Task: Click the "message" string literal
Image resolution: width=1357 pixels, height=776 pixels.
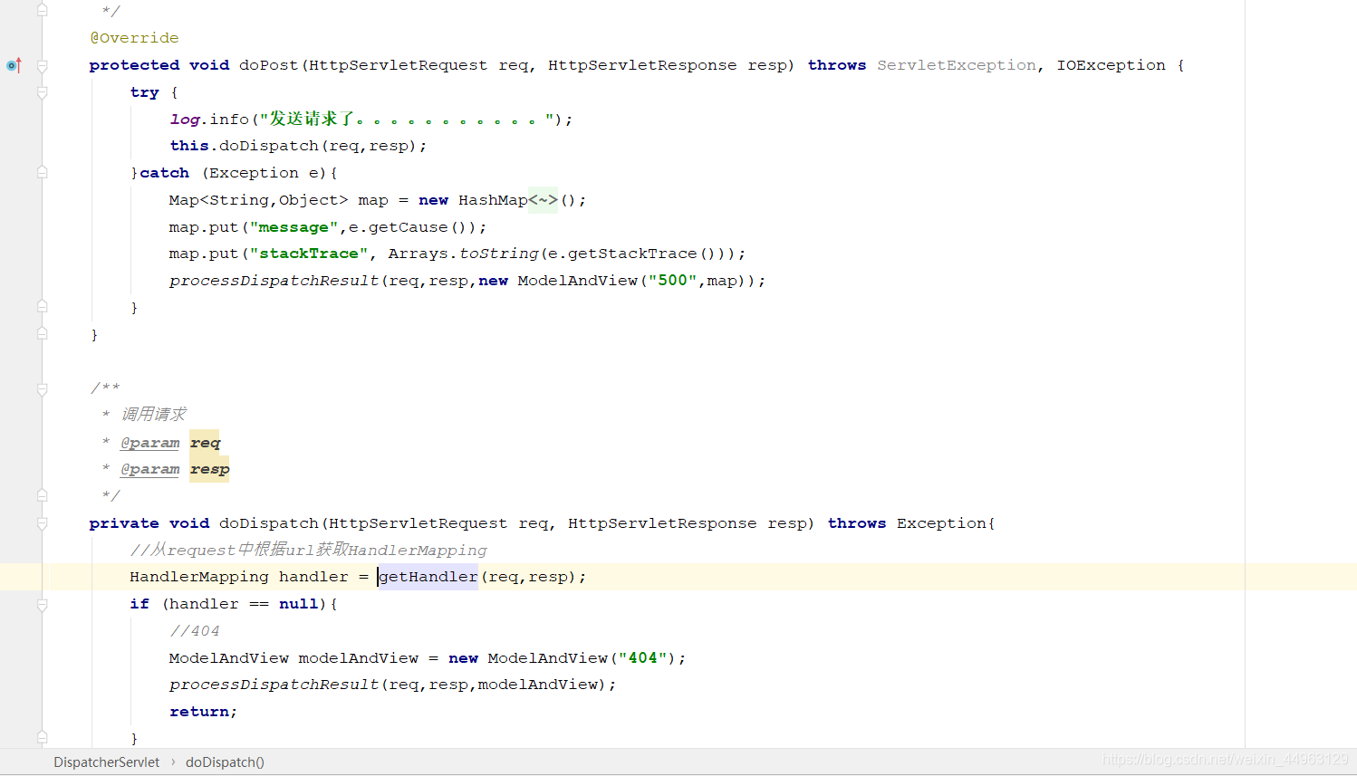Action: point(294,227)
